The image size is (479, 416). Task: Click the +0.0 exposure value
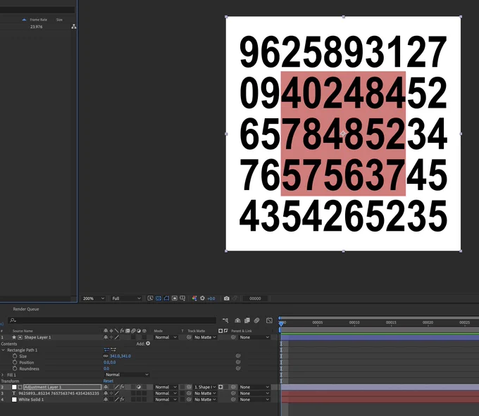211,298
